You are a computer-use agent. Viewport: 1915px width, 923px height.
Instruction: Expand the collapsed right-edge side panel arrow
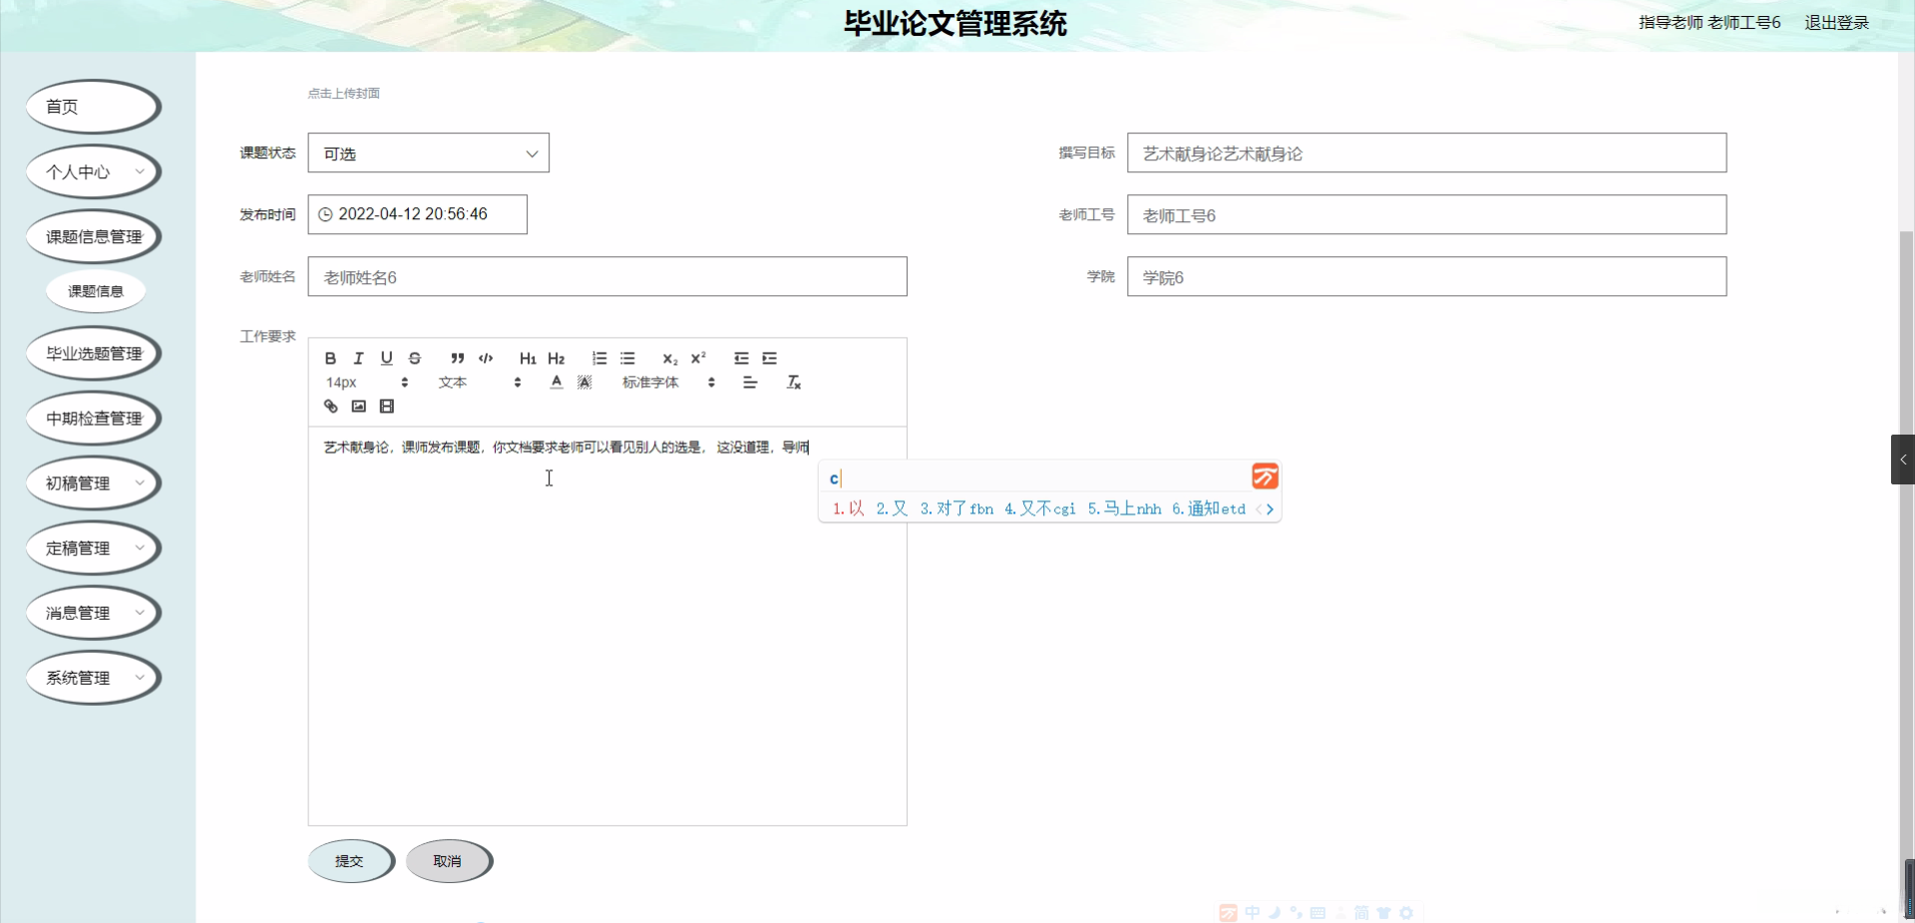(x=1903, y=460)
